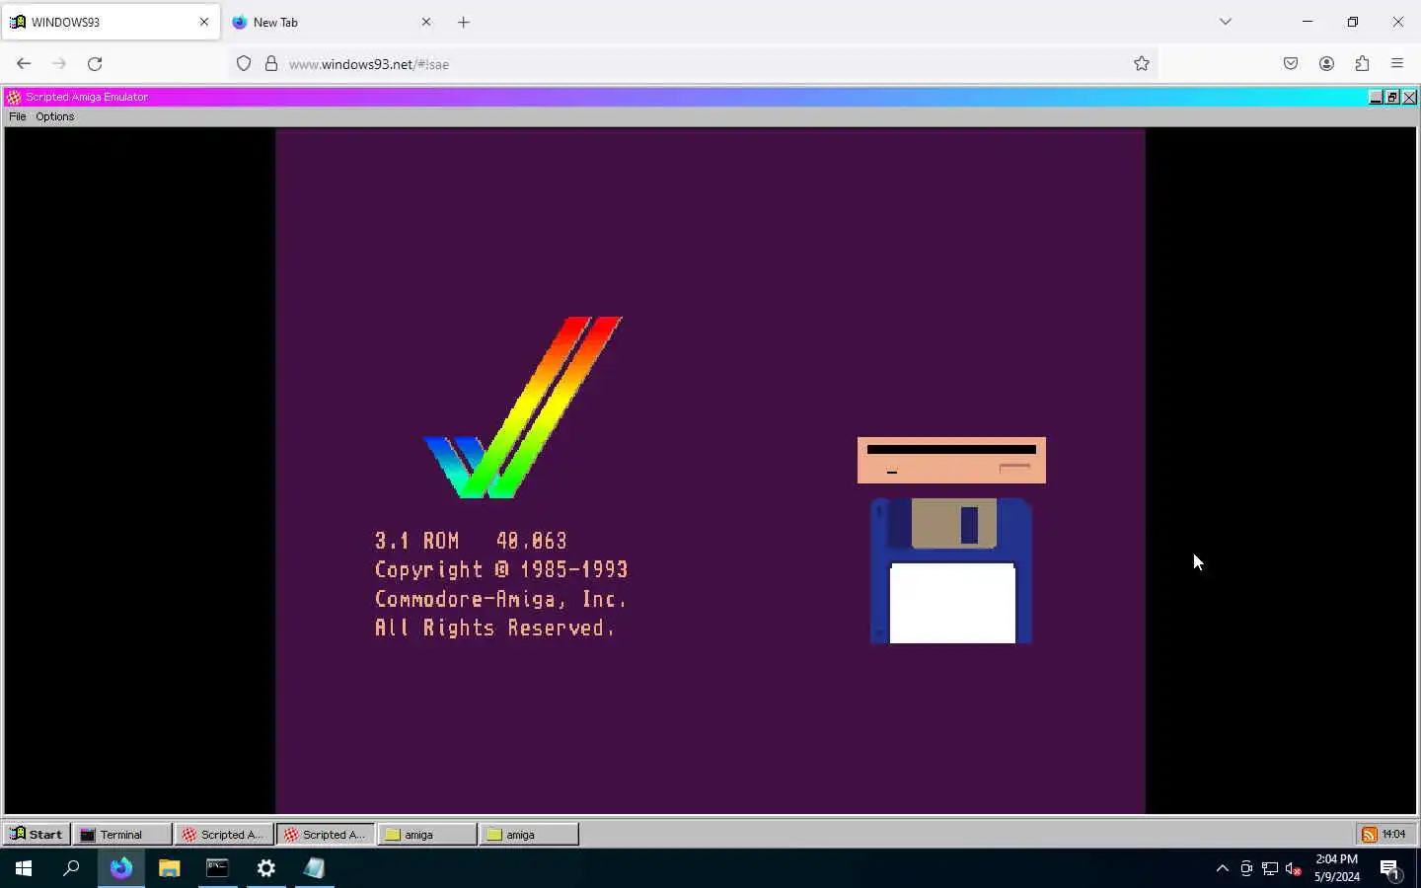Click the Windows93 RSS feed tray icon
The height and width of the screenshot is (888, 1421).
click(x=1370, y=835)
